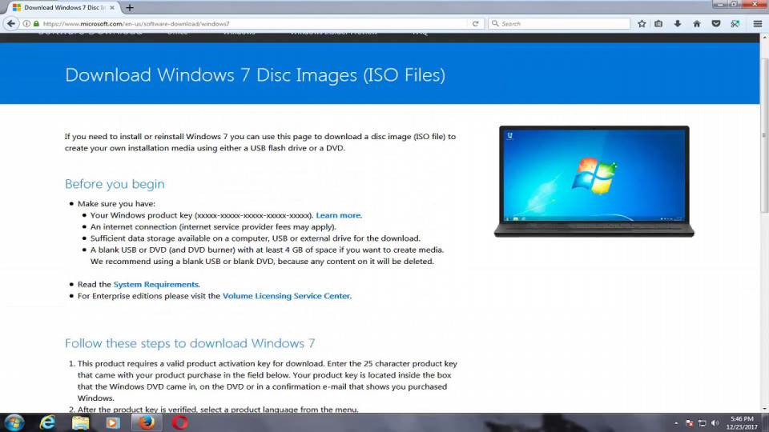Image resolution: width=769 pixels, height=432 pixels.
Task: Show hidden system tray icons arrow
Action: [x=676, y=422]
